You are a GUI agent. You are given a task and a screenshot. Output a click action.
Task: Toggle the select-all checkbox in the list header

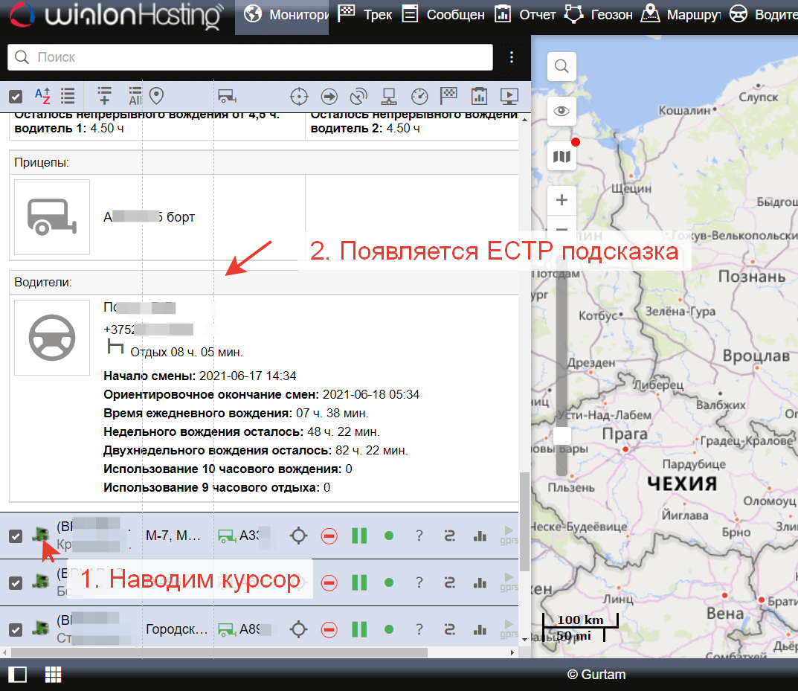tap(16, 96)
